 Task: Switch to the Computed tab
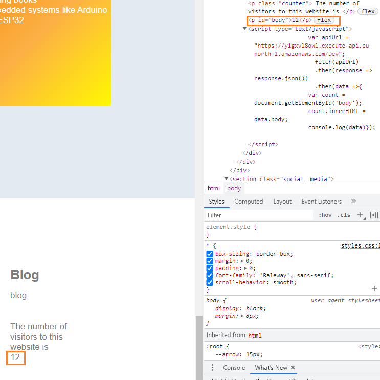tap(249, 202)
